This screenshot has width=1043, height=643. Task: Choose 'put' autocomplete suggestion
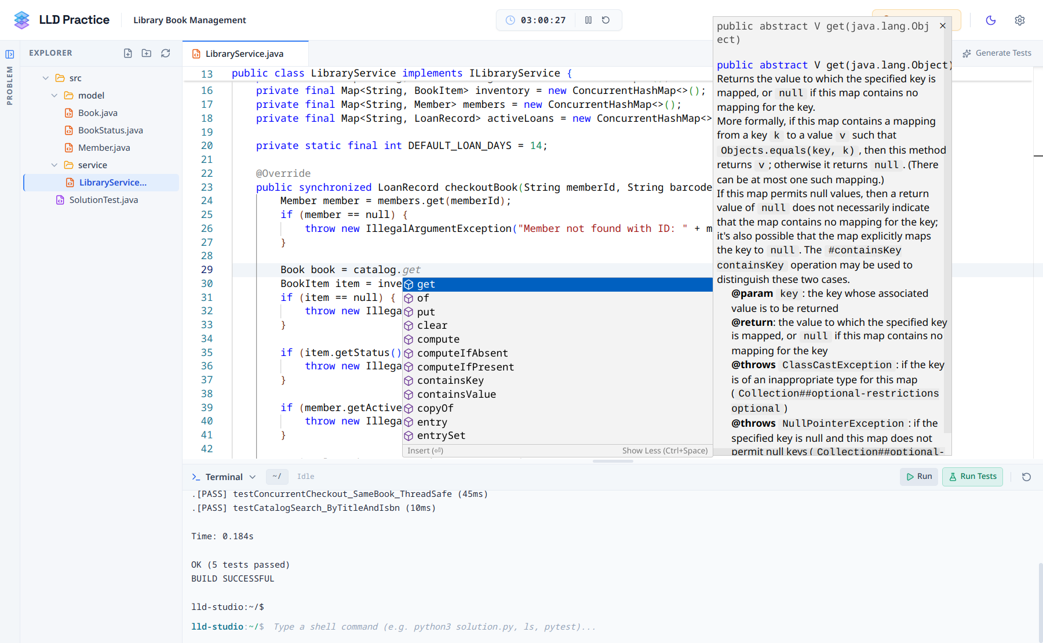pyautogui.click(x=557, y=312)
